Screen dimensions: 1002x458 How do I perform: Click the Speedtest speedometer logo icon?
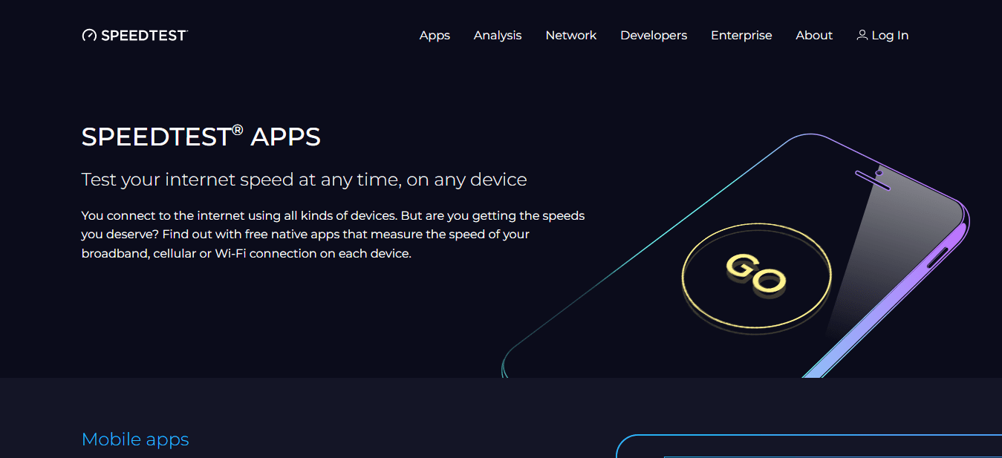89,34
